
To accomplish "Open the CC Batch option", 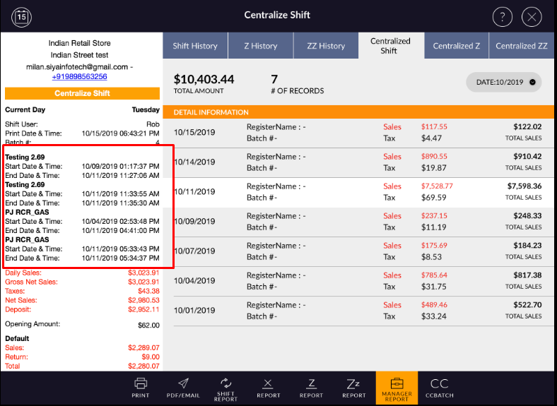I will pos(440,387).
